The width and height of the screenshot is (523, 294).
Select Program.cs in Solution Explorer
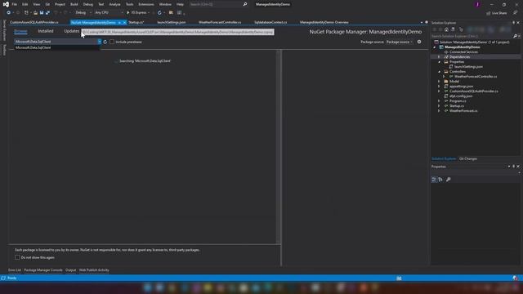tap(458, 101)
